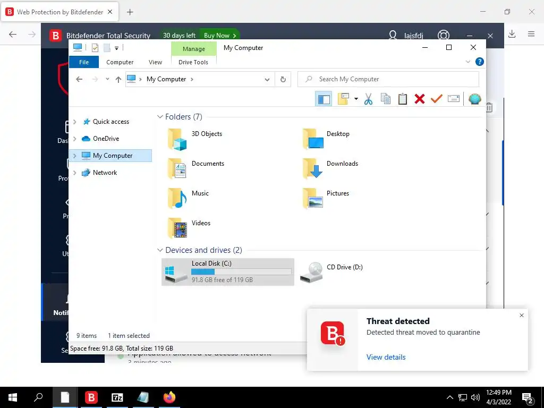544x408 pixels.
Task: Open the File menu tab
Action: pyautogui.click(x=84, y=62)
